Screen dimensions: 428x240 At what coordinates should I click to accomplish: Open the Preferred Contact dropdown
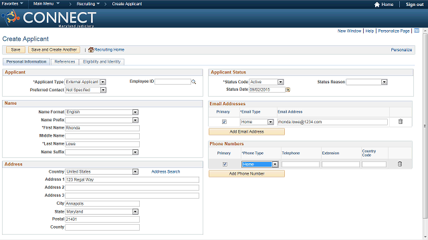(x=103, y=90)
